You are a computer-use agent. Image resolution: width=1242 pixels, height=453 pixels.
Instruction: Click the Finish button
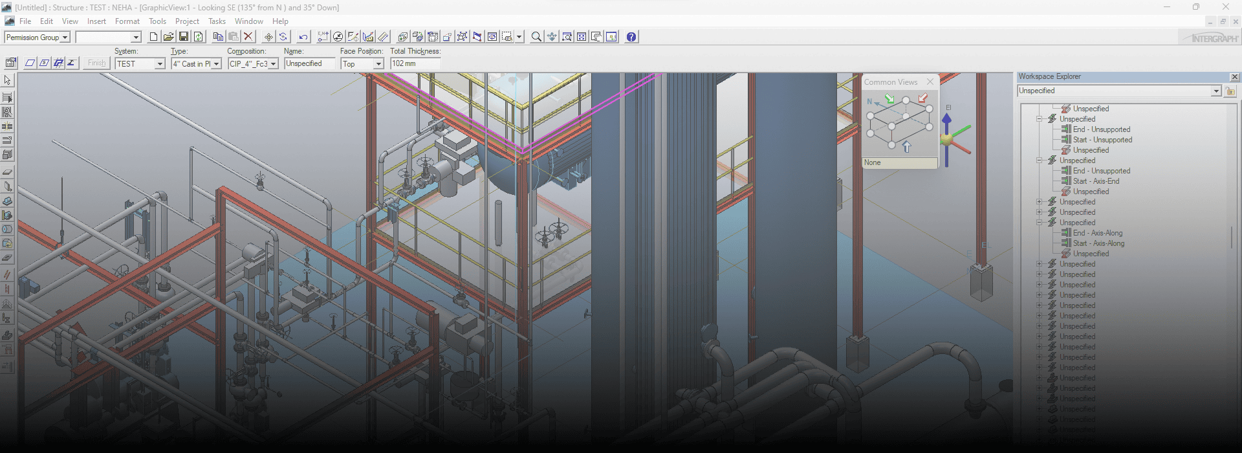(x=97, y=63)
